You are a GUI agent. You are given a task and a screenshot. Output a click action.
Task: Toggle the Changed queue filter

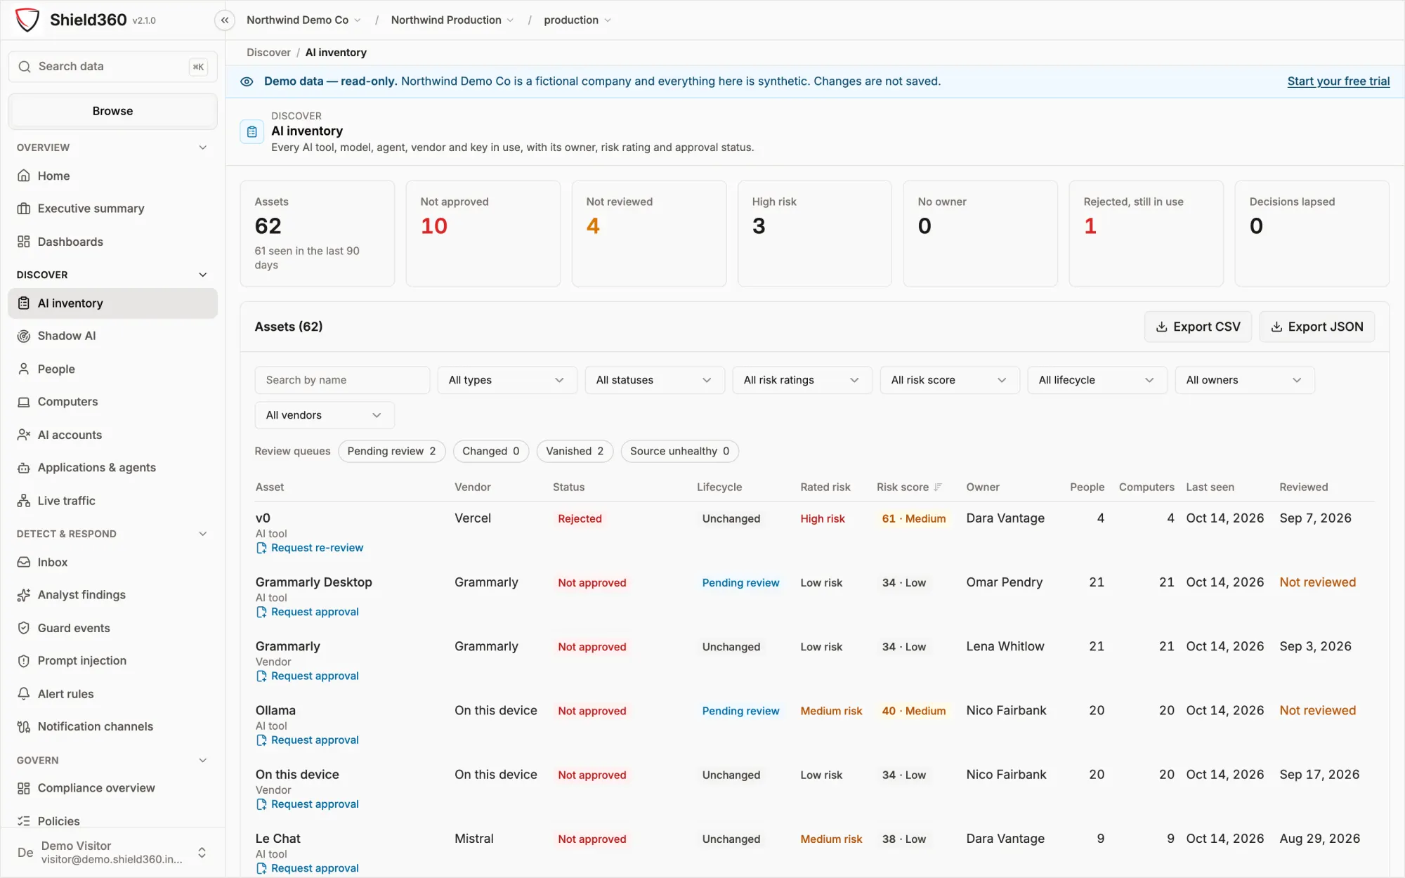click(490, 451)
